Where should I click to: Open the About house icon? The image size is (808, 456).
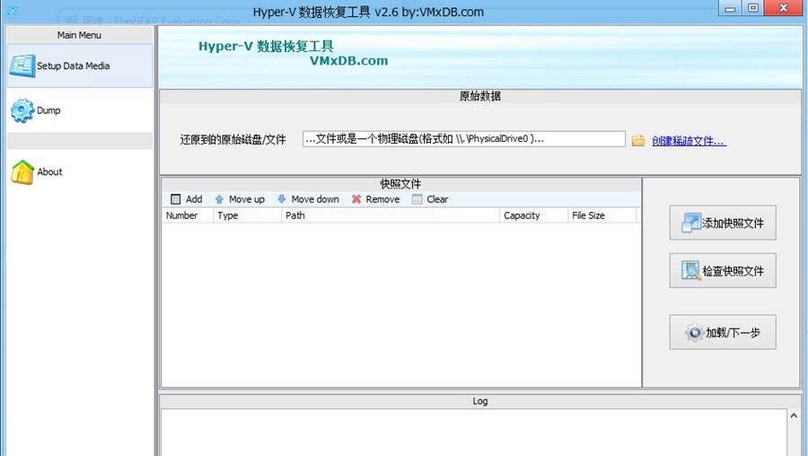pos(22,172)
